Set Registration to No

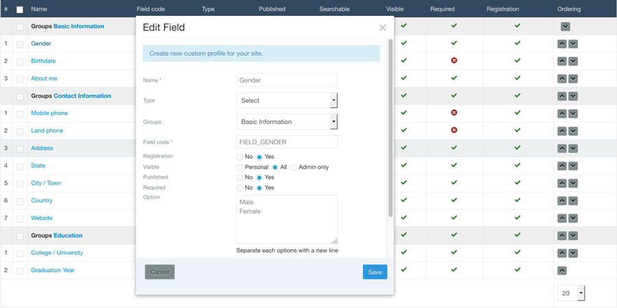[x=240, y=157]
